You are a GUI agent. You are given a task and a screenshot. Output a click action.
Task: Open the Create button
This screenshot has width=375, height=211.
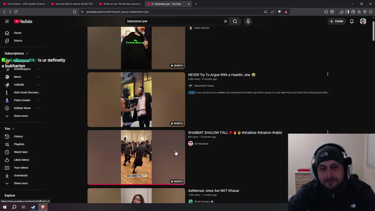pos(336,21)
